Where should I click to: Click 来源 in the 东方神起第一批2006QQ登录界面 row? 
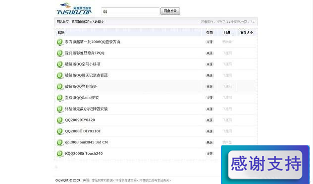209,42
